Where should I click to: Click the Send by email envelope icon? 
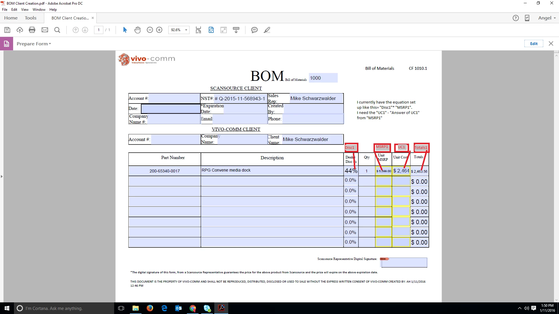pyautogui.click(x=45, y=30)
